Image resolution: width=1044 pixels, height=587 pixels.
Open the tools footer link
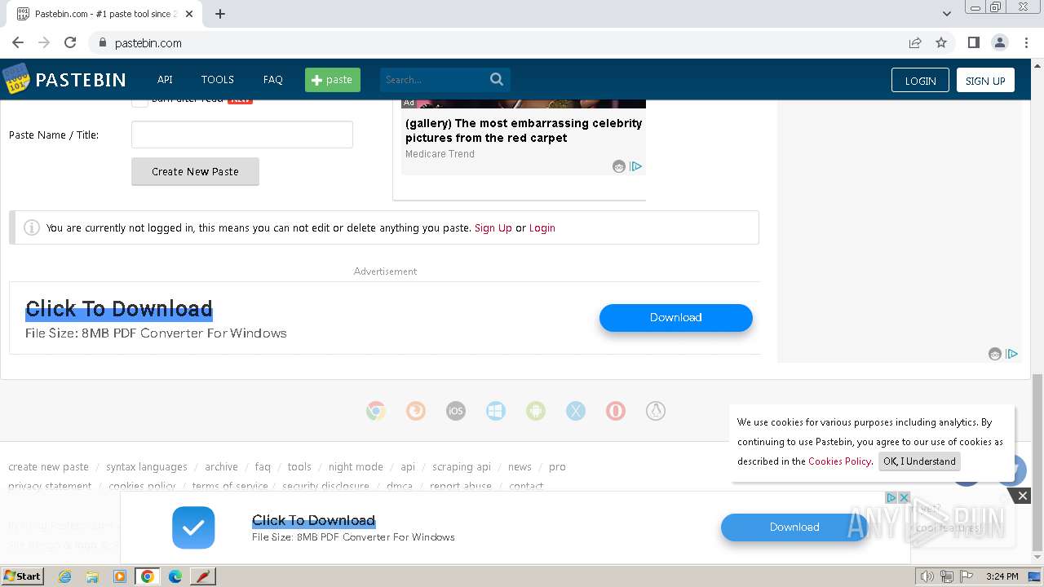point(299,466)
